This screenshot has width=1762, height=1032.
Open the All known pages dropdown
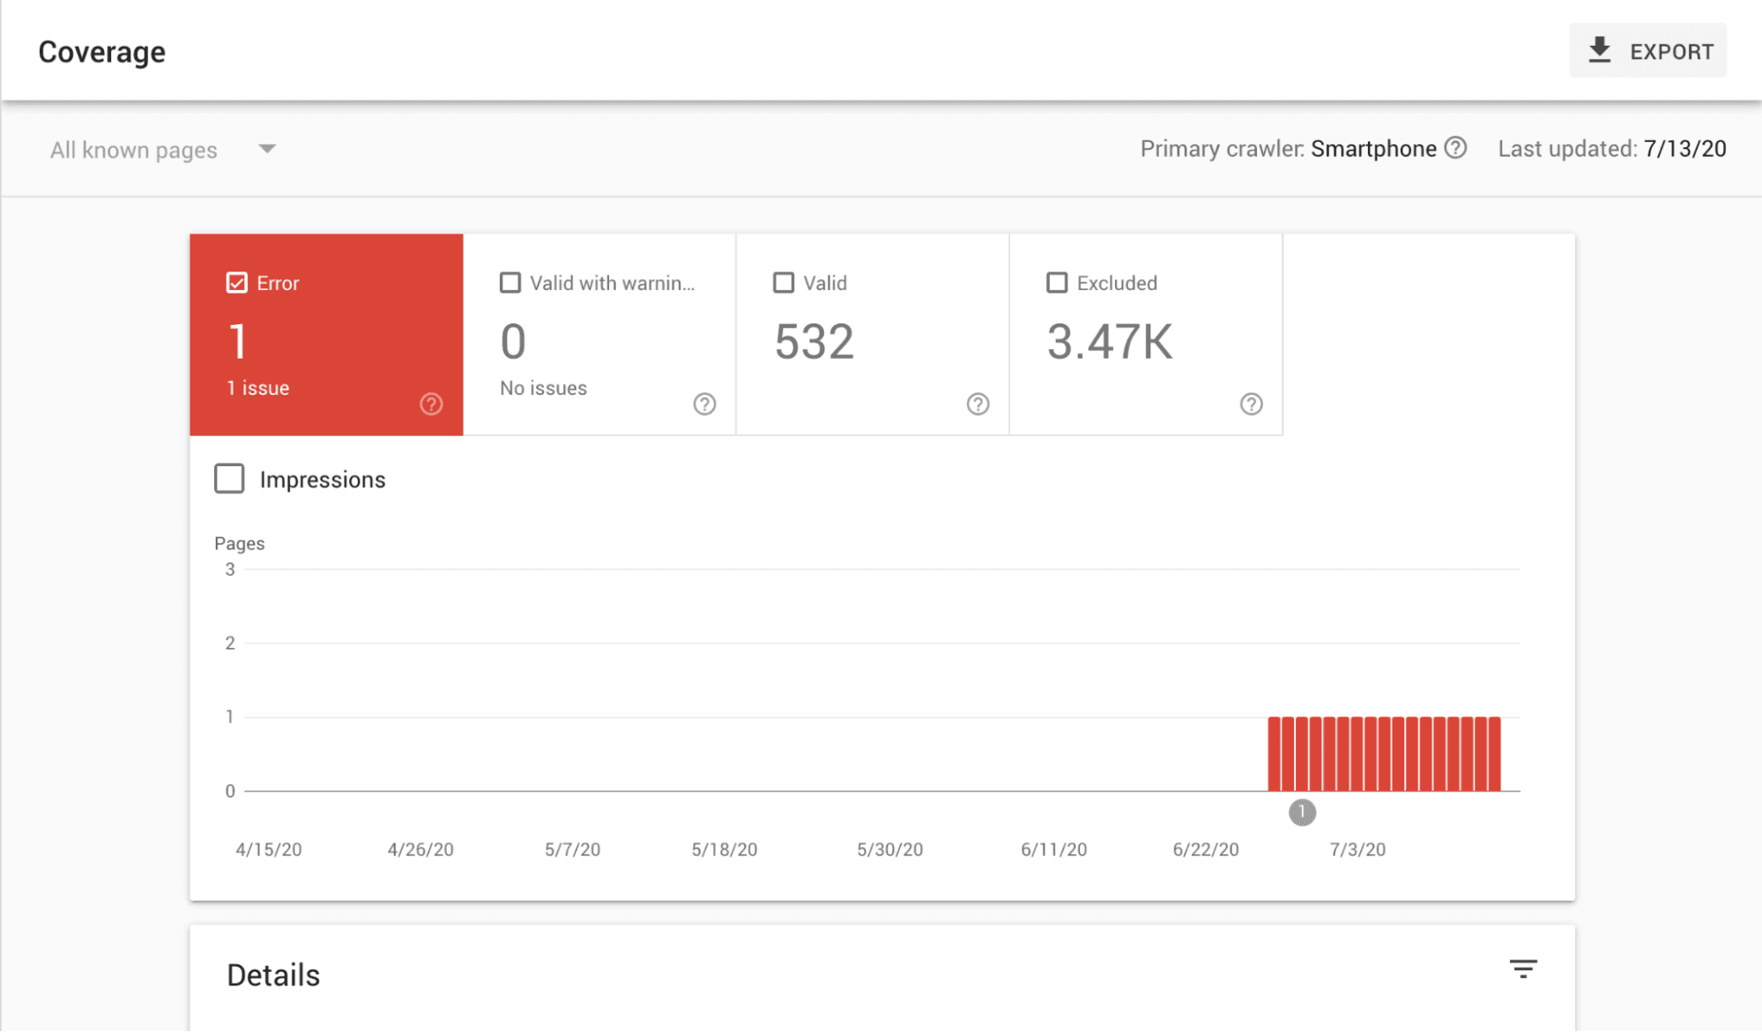134,149
